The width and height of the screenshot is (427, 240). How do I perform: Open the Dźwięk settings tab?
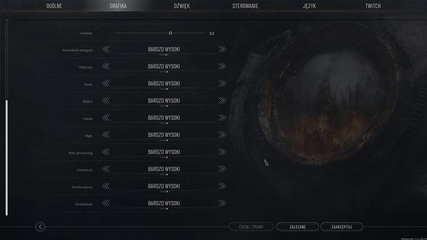(181, 6)
